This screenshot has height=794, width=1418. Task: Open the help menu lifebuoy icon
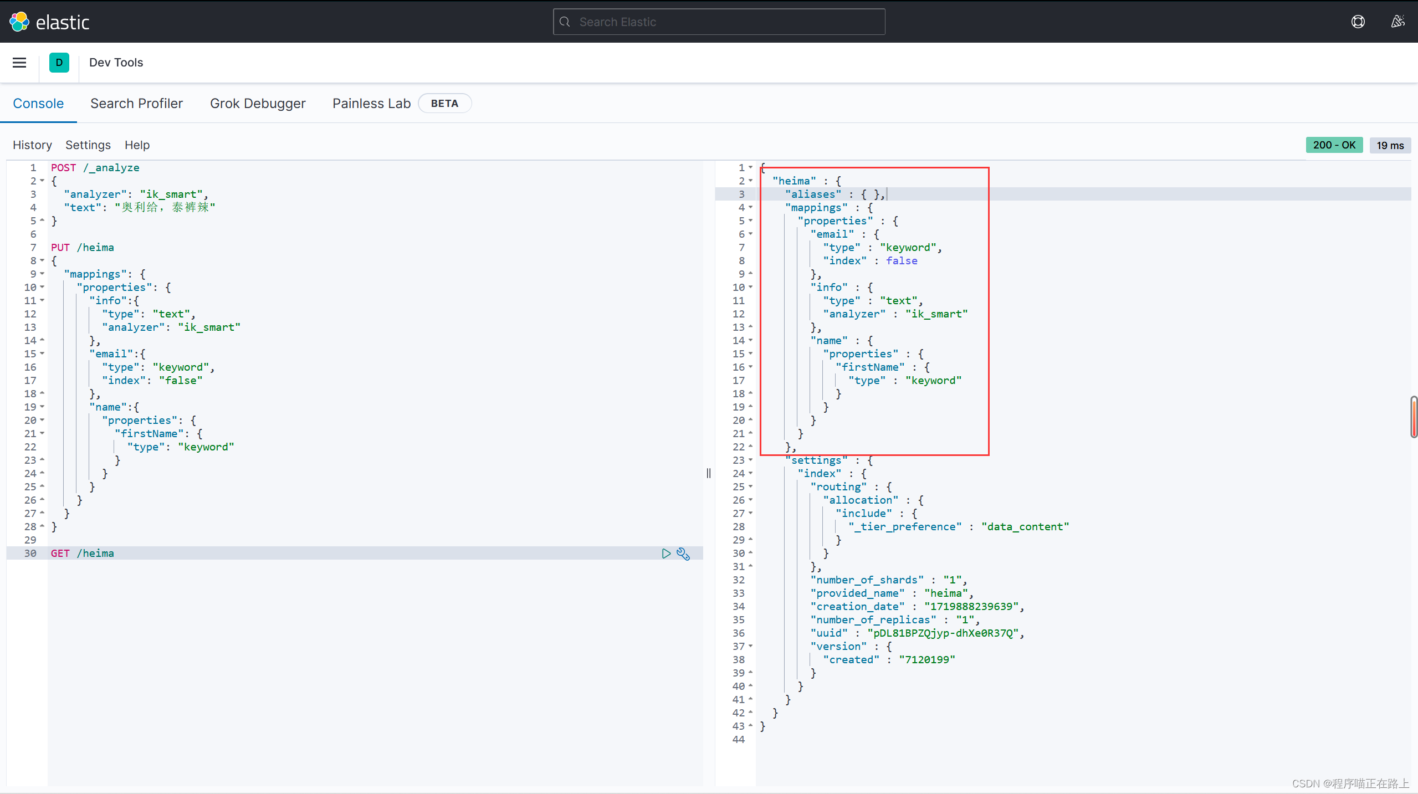coord(1358,22)
